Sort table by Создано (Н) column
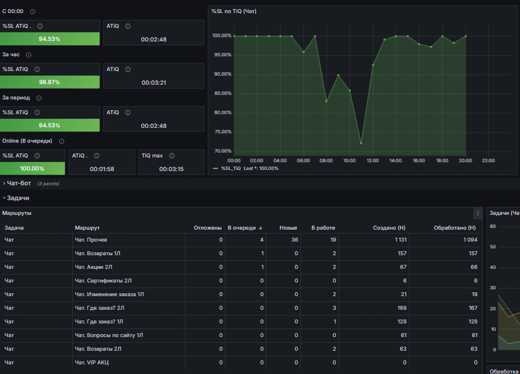This screenshot has height=374, width=520. 389,228
